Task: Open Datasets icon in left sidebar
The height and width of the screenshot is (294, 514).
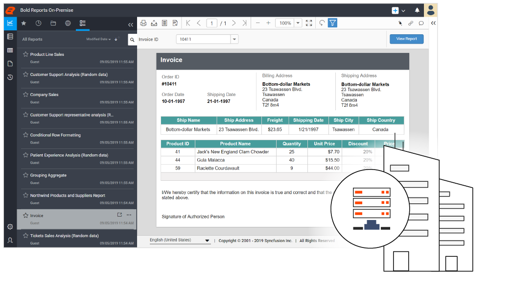Action: pos(10,37)
